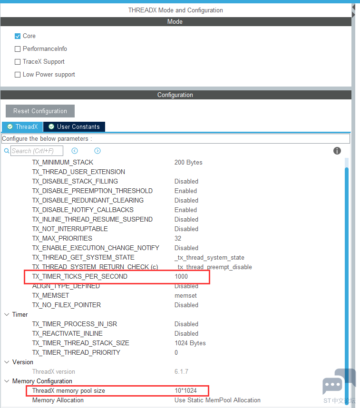The width and height of the screenshot is (360, 408).
Task: Switch to the User Constants tab
Action: (x=74, y=126)
